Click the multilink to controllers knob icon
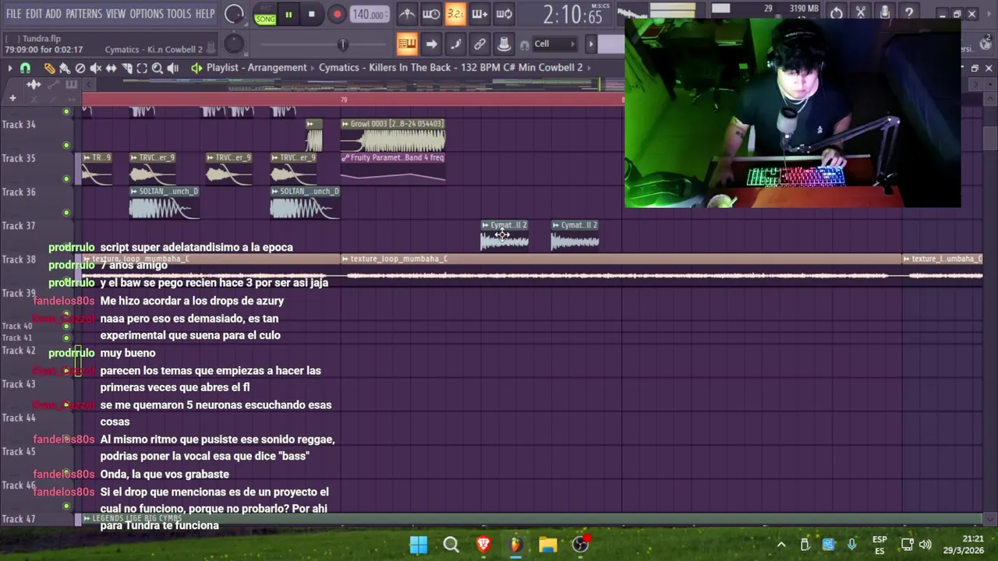Viewport: 998px width, 561px height. coord(504,44)
